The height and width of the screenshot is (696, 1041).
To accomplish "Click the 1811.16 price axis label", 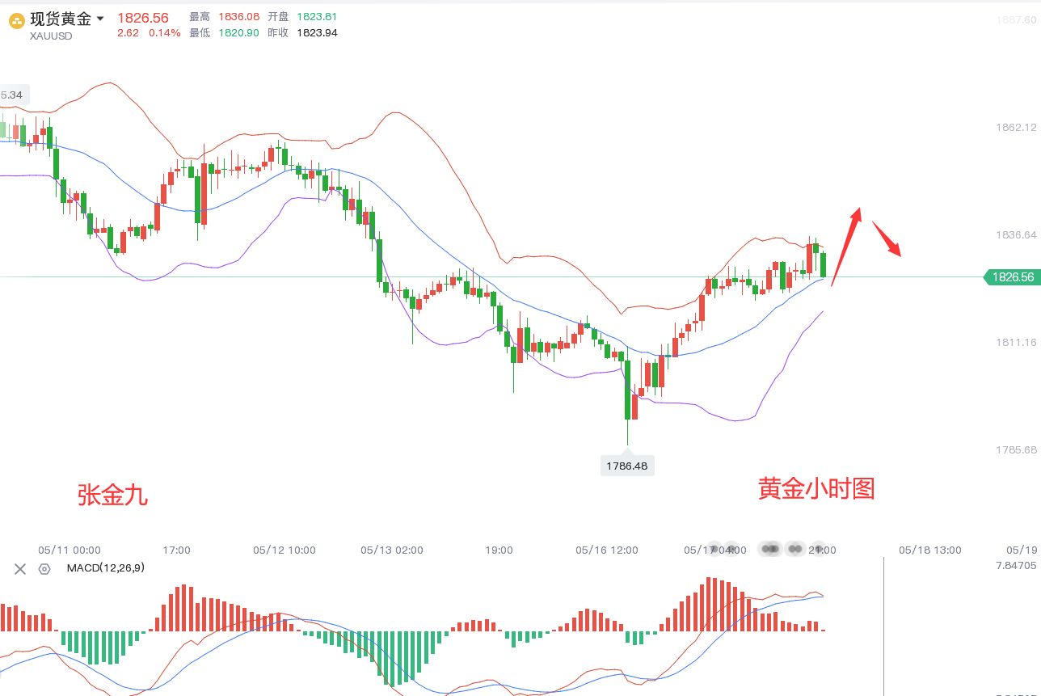I will point(1015,343).
